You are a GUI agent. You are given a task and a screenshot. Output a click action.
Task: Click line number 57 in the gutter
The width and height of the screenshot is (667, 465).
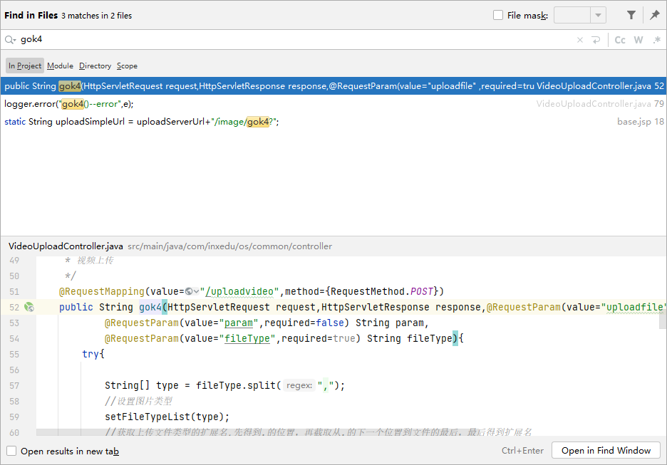14,385
